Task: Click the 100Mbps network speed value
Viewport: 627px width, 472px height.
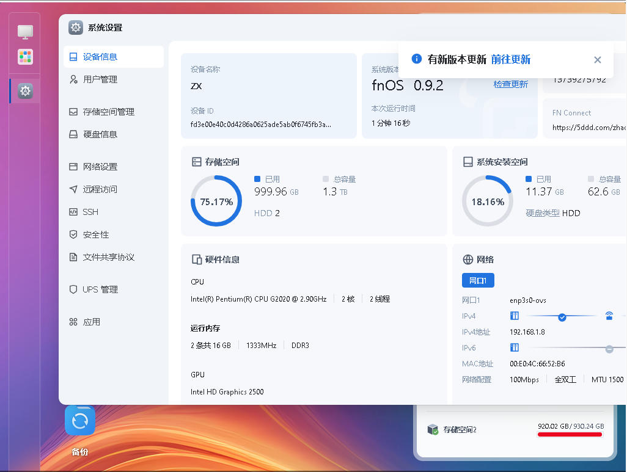Action: pyautogui.click(x=524, y=380)
